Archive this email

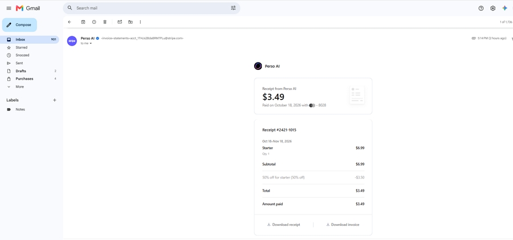point(83,22)
